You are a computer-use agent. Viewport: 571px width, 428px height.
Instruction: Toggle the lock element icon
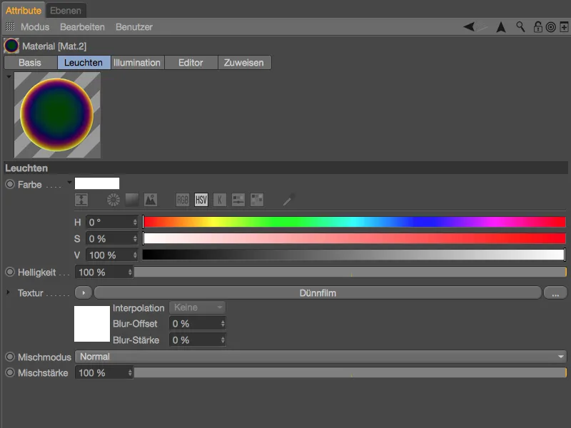click(537, 27)
